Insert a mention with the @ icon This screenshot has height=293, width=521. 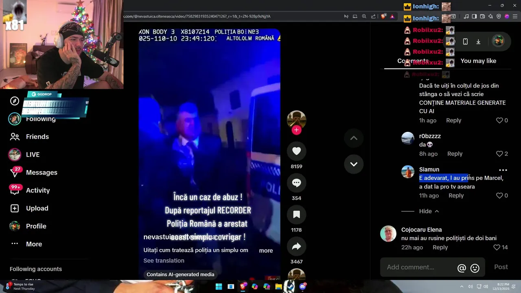tap(462, 268)
